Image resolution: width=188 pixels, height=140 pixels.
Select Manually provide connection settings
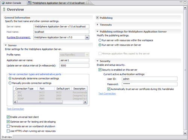tap(10, 83)
